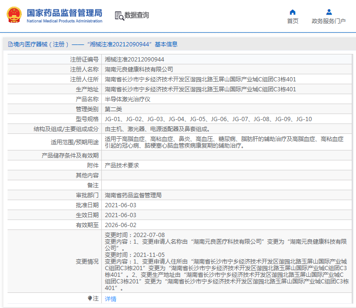Click the 数据查询 heading text

(x=137, y=15)
